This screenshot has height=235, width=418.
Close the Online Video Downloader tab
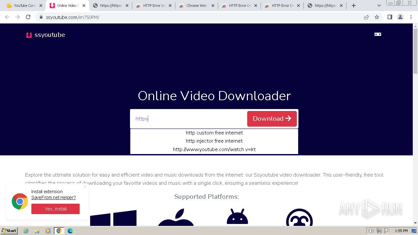point(84,6)
